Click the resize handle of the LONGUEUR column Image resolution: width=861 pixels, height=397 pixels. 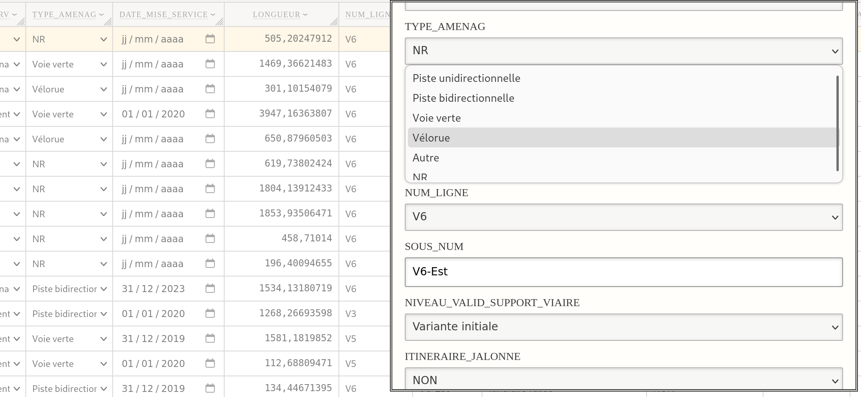tap(334, 22)
